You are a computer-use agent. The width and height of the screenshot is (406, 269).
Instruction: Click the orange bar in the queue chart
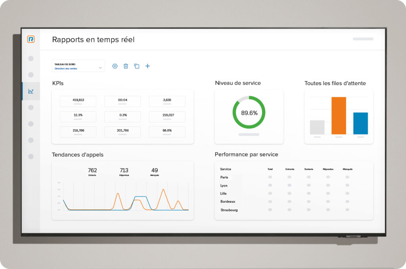click(339, 116)
